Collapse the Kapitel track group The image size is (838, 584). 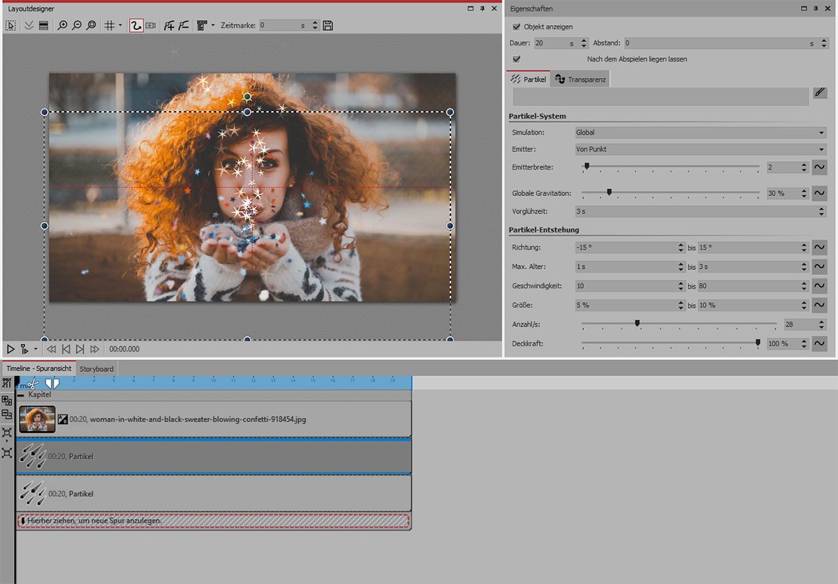[21, 395]
